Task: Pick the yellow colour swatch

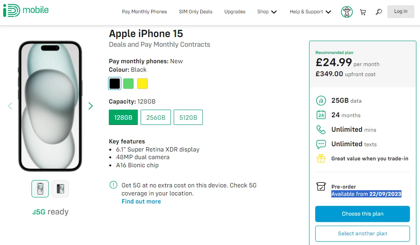Action: [142, 83]
